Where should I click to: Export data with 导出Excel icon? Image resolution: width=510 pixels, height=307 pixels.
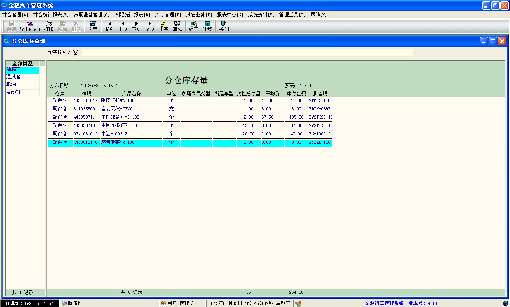30,26
